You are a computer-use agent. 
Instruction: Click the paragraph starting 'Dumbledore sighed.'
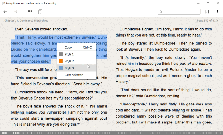pyautogui.click(x=164, y=32)
